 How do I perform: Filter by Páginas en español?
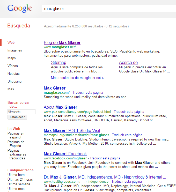16,135
